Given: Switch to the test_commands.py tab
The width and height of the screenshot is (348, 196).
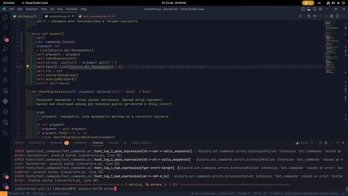Looking at the screenshot, I should pos(97,16).
